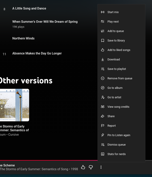Click the 19K plays count text

[18, 27]
